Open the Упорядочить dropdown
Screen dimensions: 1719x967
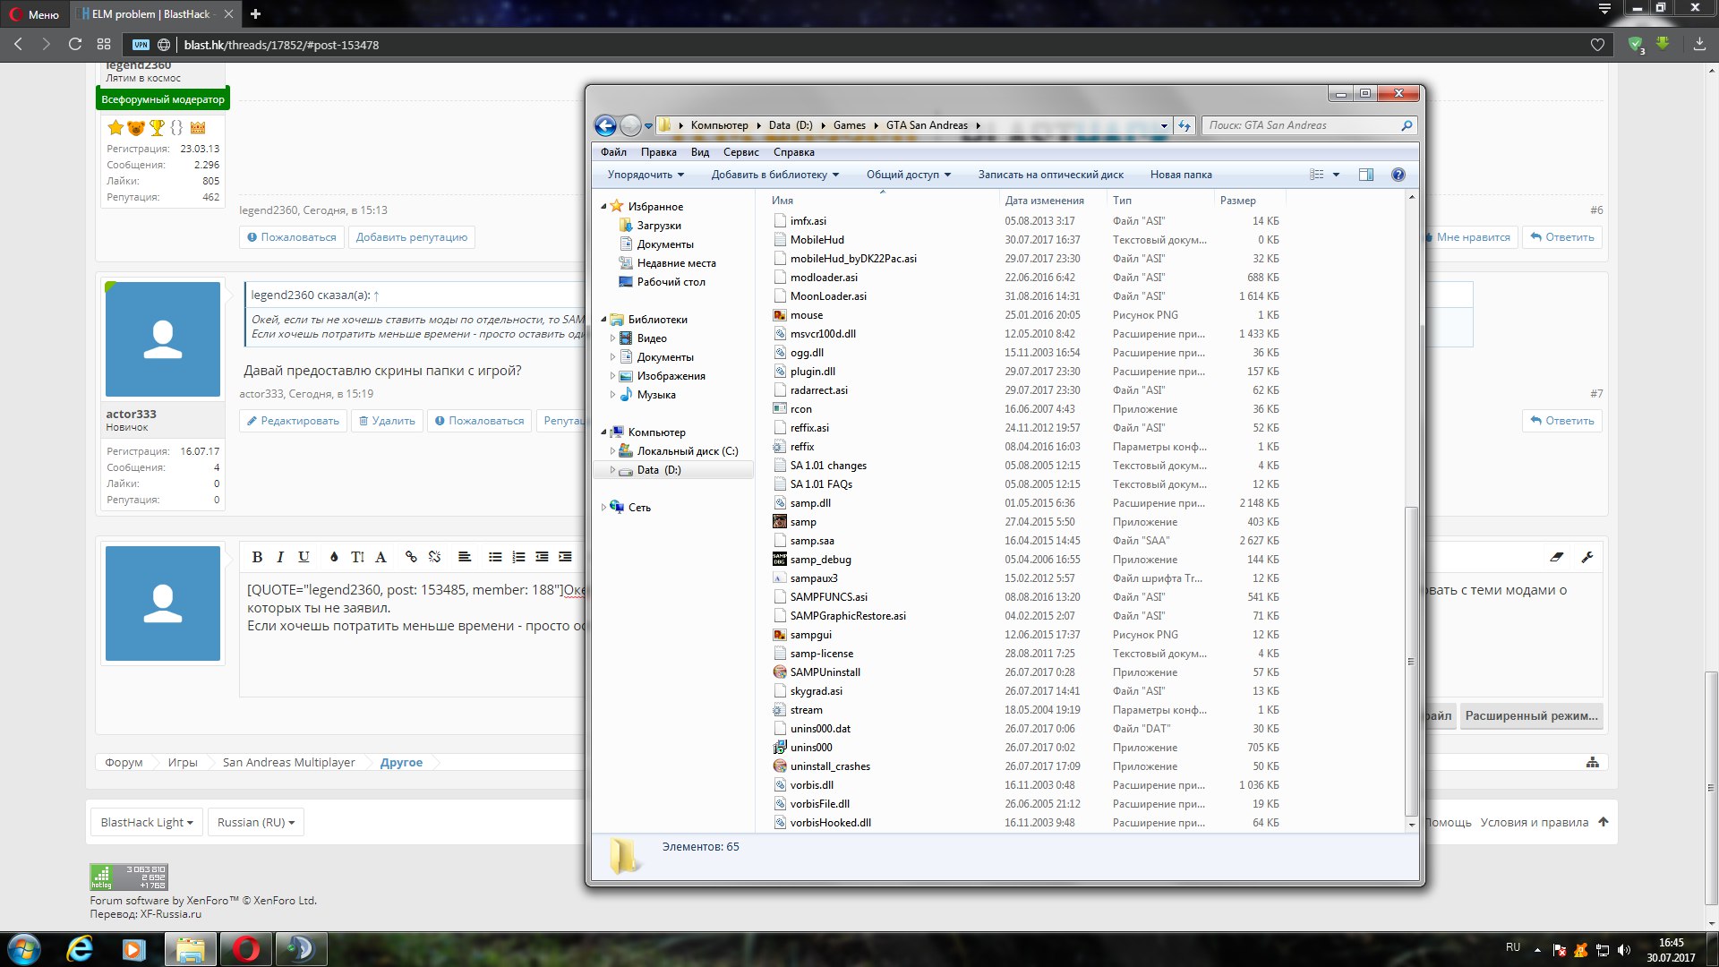(x=646, y=175)
